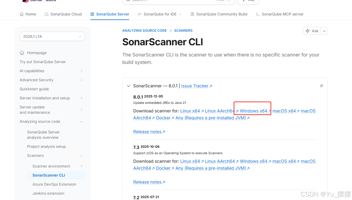This screenshot has height=200, width=352.
Task: Download 7.3 macOS x64 scanner
Action: [x=284, y=161]
